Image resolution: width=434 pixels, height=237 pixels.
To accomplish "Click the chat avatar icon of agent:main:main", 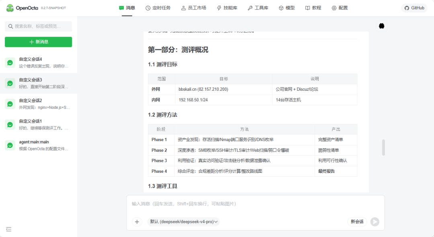I will [10, 145].
